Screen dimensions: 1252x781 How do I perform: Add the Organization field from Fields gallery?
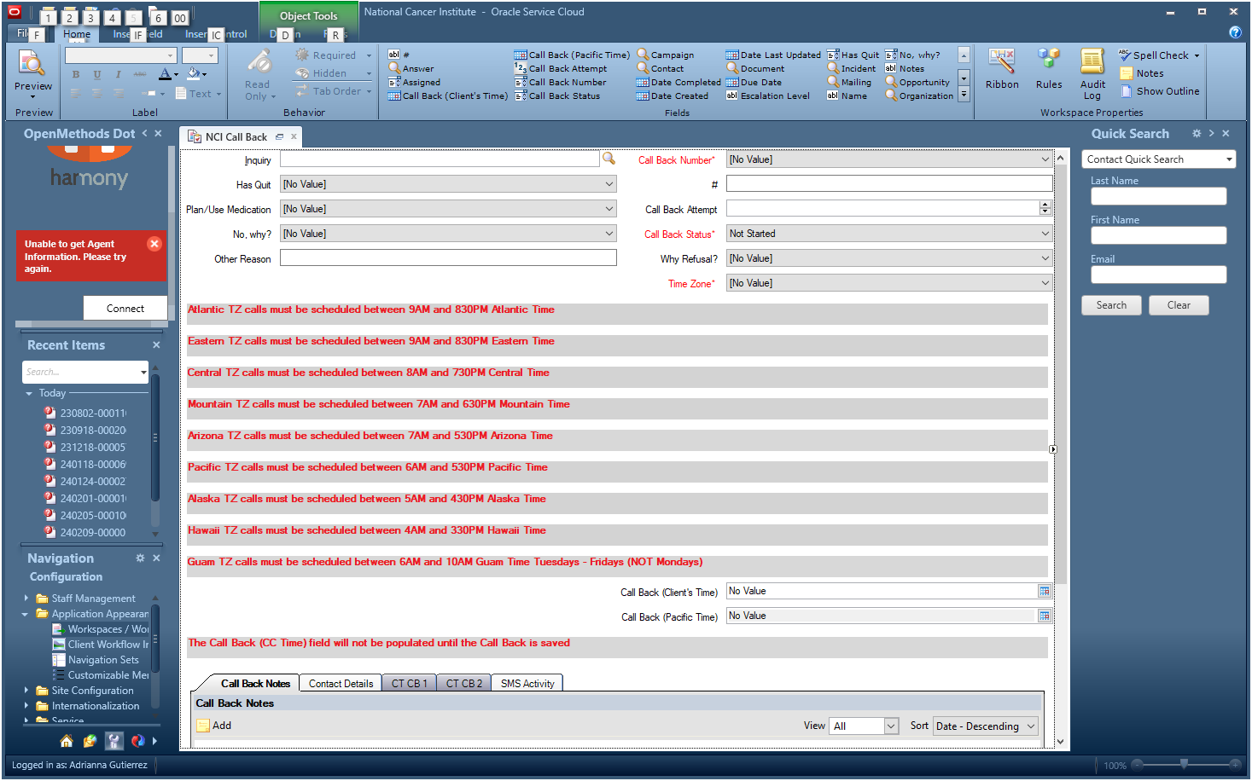click(919, 96)
